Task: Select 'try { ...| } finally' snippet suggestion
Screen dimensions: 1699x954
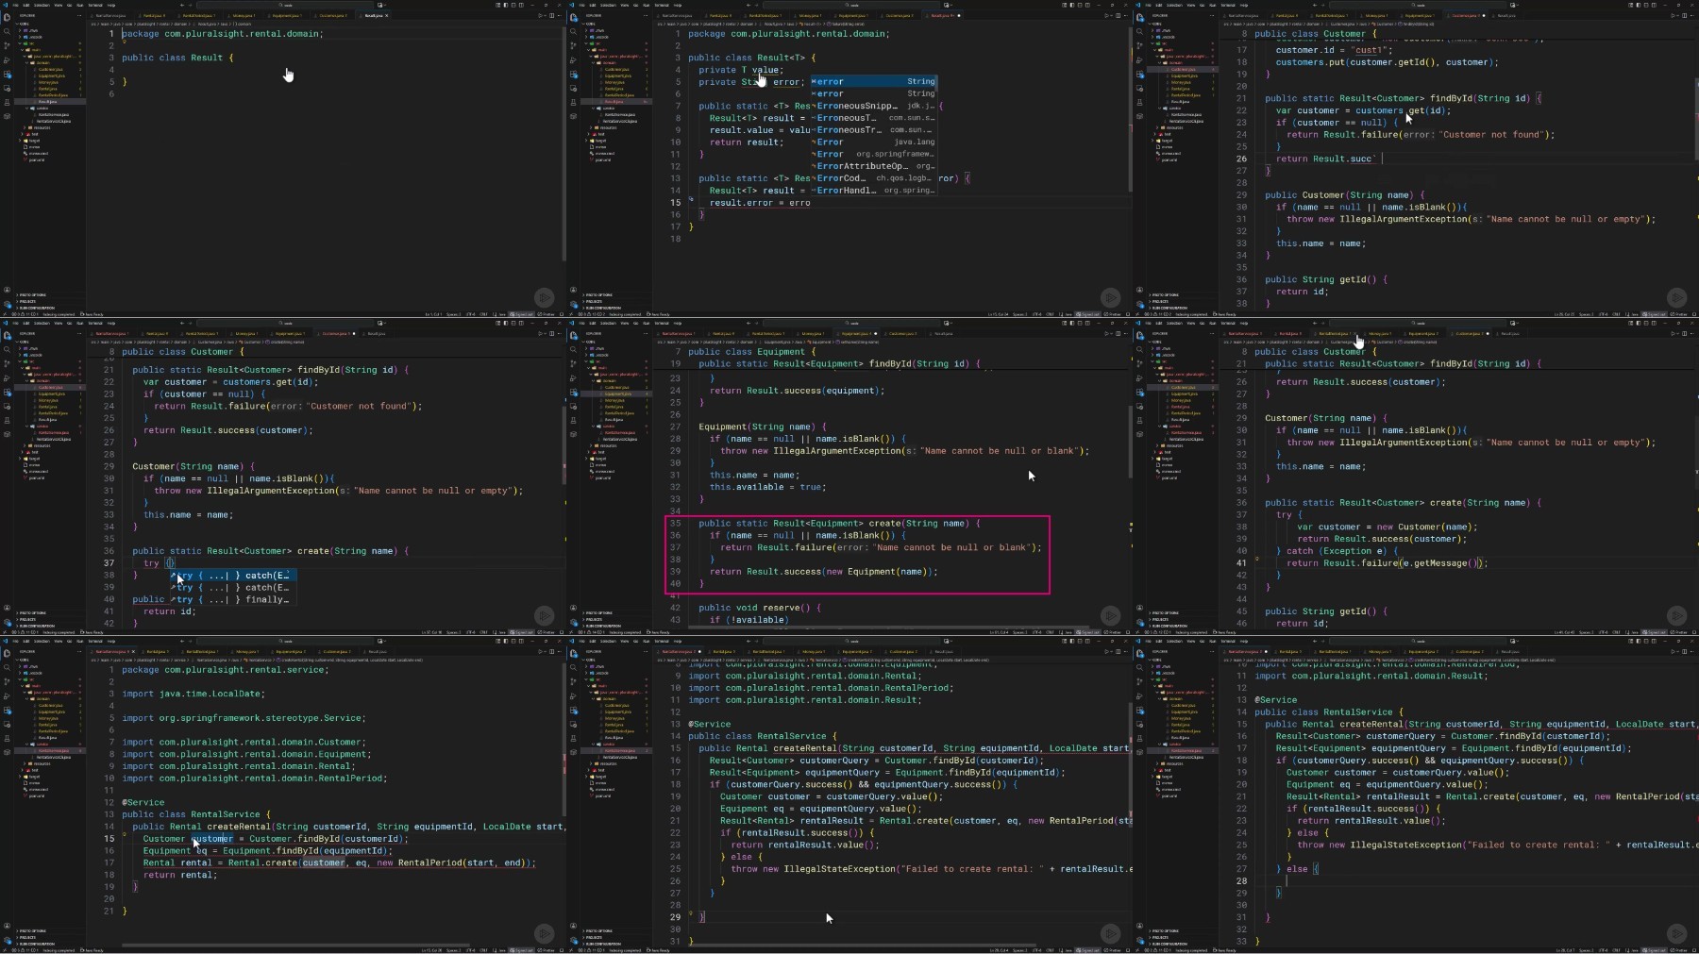Action: click(x=233, y=599)
